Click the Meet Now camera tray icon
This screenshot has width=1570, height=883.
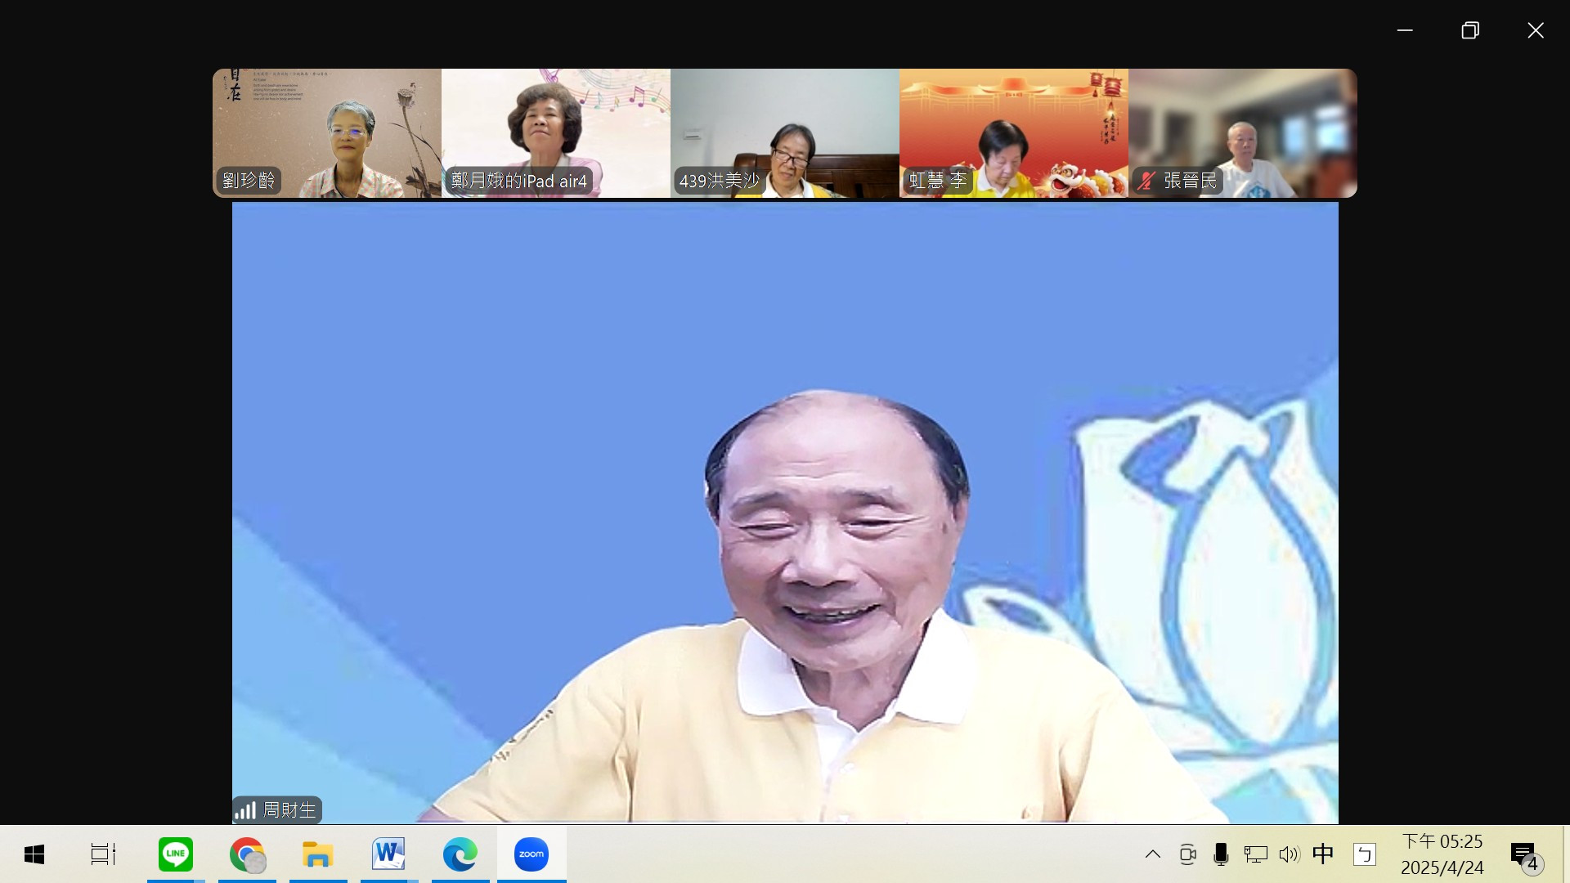click(x=1187, y=854)
